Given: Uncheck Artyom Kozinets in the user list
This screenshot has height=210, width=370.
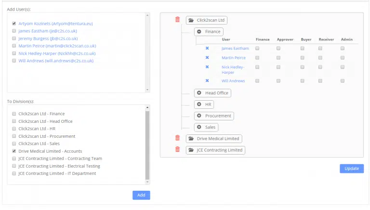Looking at the screenshot, I should tap(14, 24).
